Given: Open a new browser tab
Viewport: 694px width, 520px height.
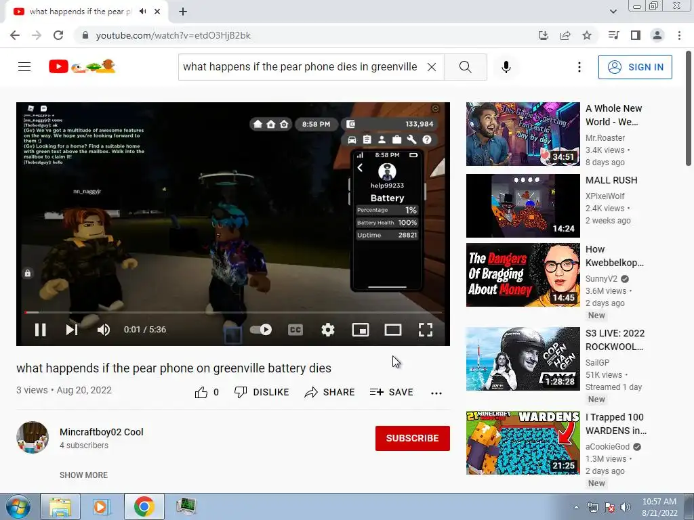Looking at the screenshot, I should pos(183,12).
